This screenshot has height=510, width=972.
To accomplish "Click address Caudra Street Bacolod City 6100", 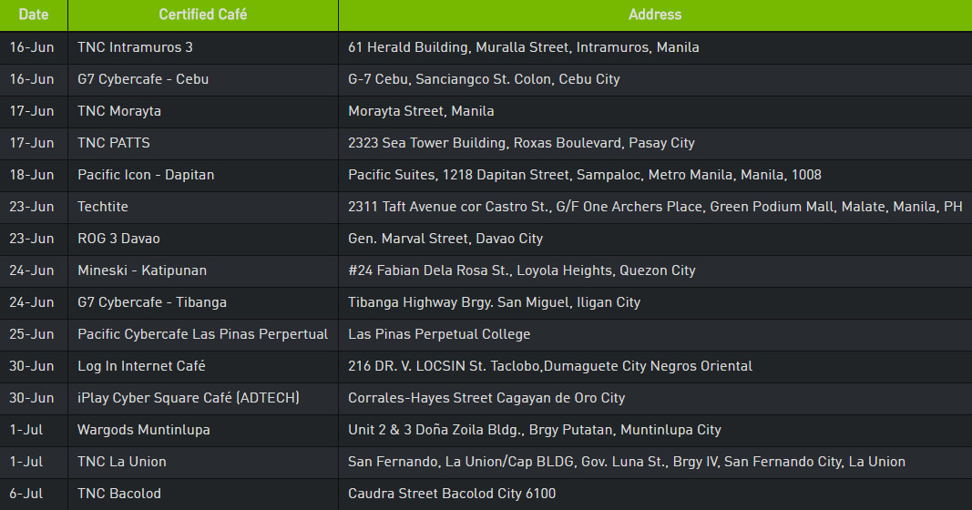I will (x=655, y=495).
